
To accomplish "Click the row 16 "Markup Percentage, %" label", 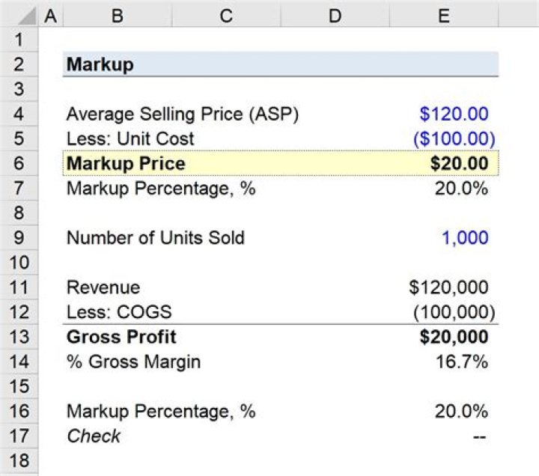I will pos(161,412).
